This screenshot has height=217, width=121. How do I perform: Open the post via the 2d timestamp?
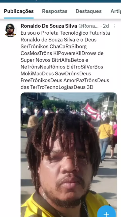[x=106, y=26]
